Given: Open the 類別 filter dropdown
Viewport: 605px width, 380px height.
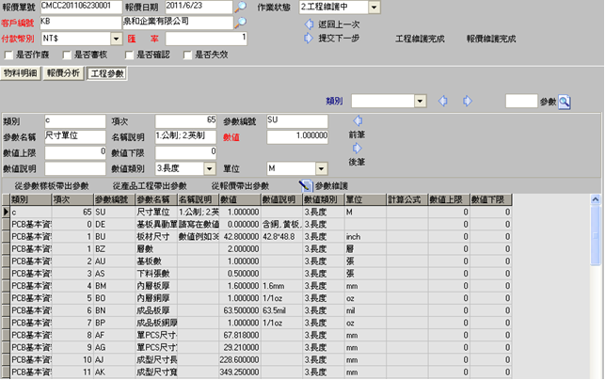Looking at the screenshot, I should (x=421, y=101).
